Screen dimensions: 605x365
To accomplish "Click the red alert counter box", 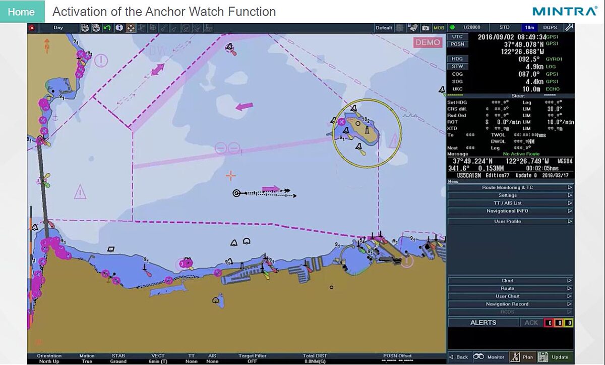I will (550, 323).
